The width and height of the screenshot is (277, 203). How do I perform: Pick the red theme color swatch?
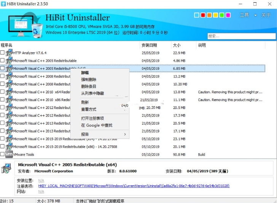point(203,15)
